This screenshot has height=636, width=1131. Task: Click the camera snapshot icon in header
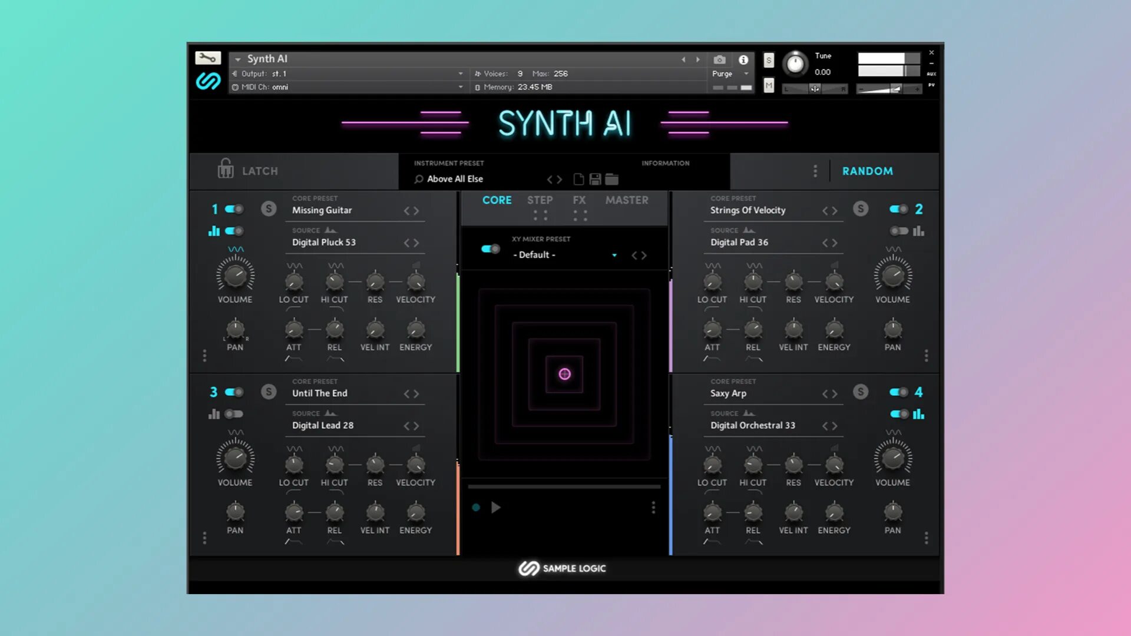719,59
